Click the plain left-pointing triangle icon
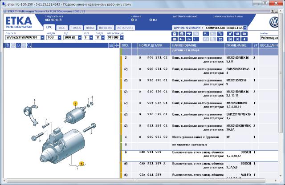285x185 pixels. coord(244,39)
